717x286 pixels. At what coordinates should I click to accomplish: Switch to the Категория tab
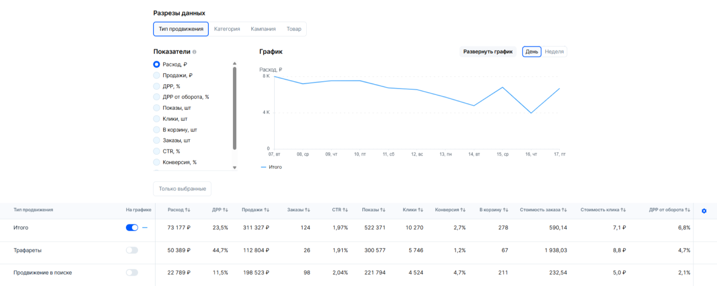coord(227,29)
